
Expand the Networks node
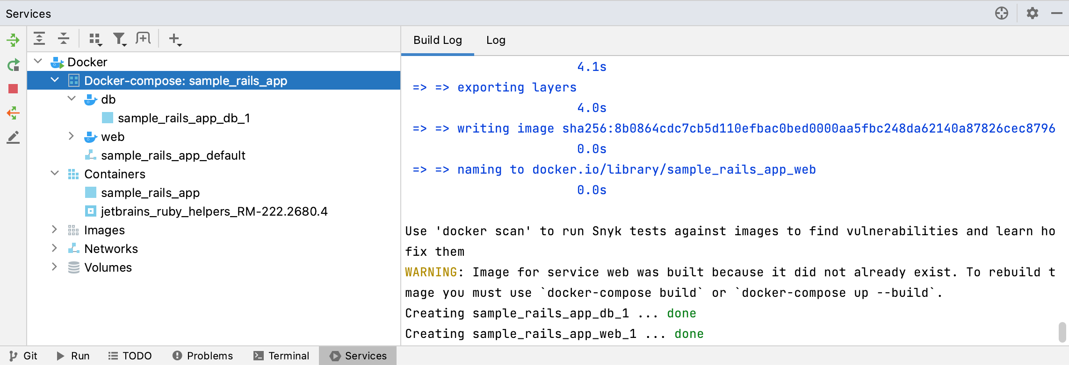(x=54, y=248)
